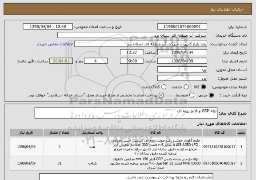Click the تاریخ نیاز column header
256x180 pixels.
[26, 133]
